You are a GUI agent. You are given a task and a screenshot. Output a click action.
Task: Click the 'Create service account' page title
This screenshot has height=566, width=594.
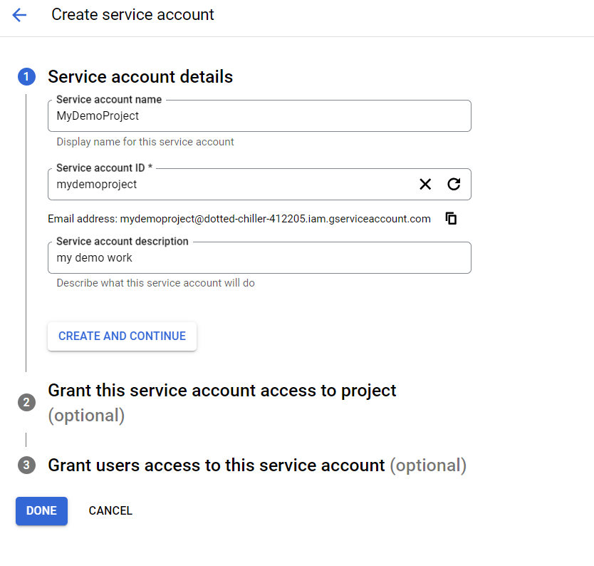(132, 15)
